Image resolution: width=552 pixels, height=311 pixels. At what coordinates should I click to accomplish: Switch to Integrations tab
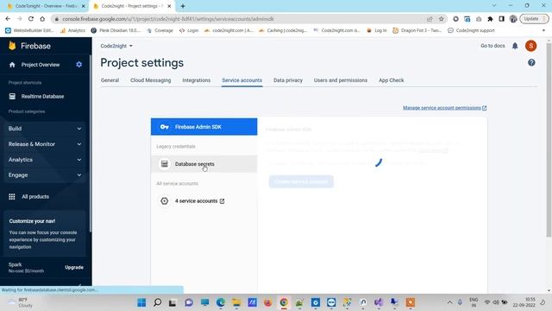pos(197,80)
